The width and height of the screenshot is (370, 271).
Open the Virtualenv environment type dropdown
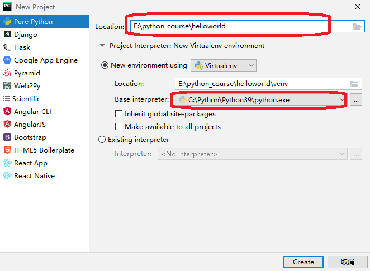(x=224, y=65)
